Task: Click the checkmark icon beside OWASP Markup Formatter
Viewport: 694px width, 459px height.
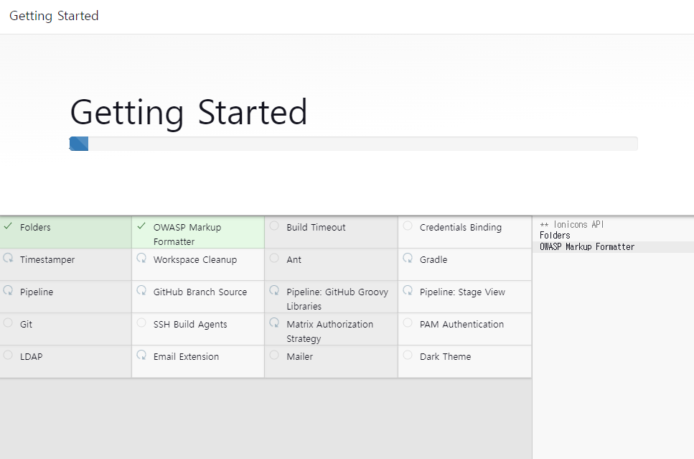Action: point(141,226)
